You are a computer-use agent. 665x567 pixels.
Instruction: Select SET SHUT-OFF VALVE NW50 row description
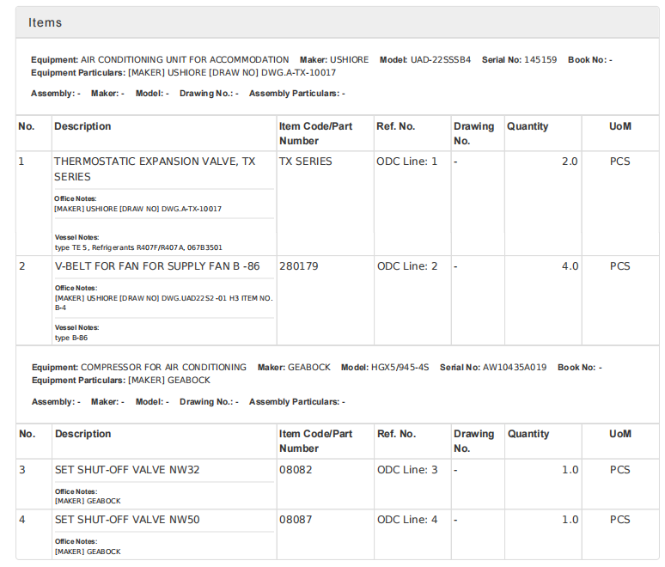127,520
